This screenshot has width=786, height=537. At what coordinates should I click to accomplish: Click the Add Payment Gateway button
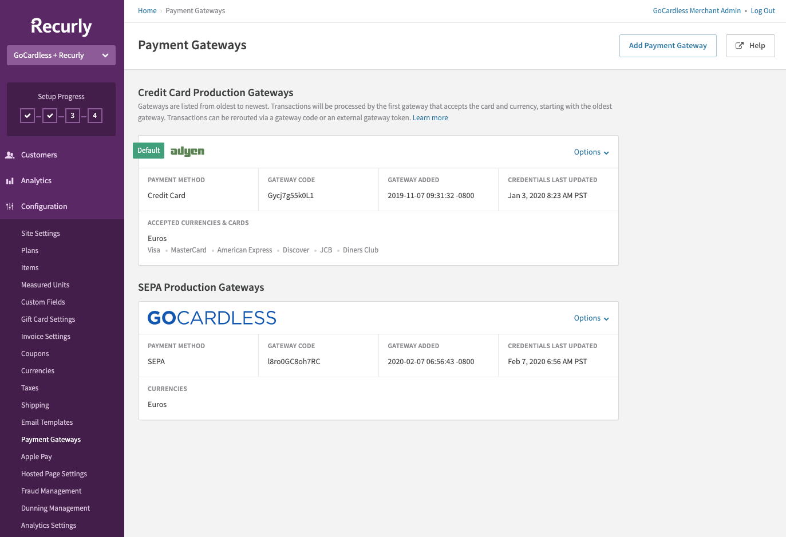[668, 46]
